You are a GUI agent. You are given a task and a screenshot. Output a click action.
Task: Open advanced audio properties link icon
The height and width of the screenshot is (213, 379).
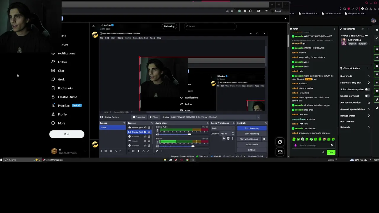[157, 151]
